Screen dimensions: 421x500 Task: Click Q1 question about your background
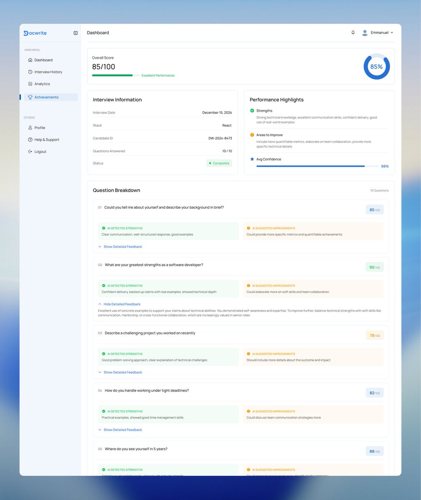pos(164,207)
